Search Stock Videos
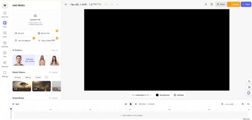The image size is (252, 120). [53, 73]
